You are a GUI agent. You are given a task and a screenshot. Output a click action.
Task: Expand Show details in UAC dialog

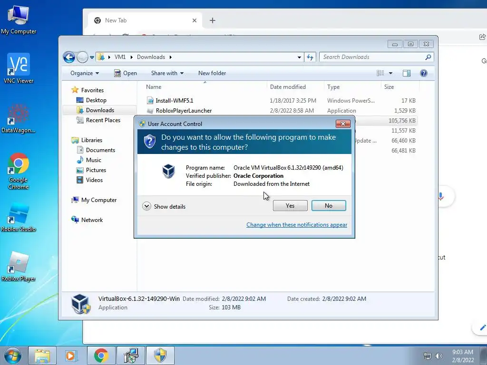164,206
